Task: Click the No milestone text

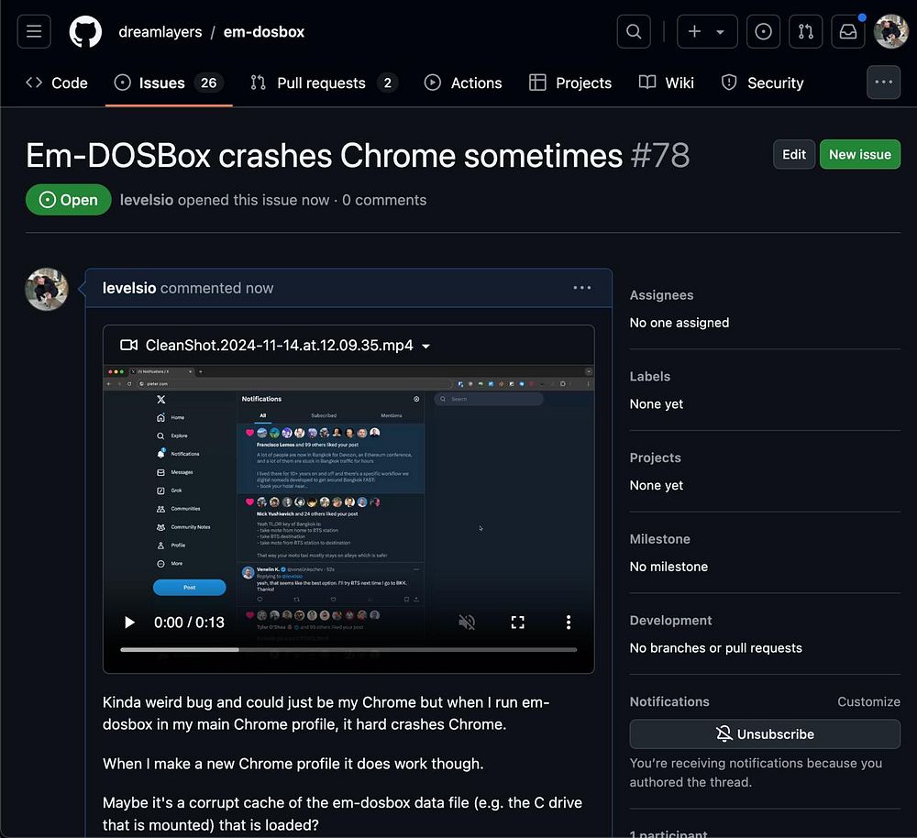Action: [668, 567]
